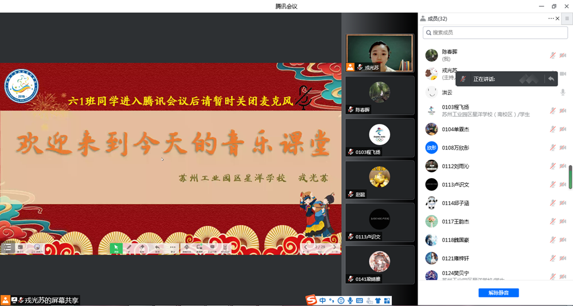Open the slide toolbar menu list icon
The width and height of the screenshot is (573, 306).
[x=7, y=248]
